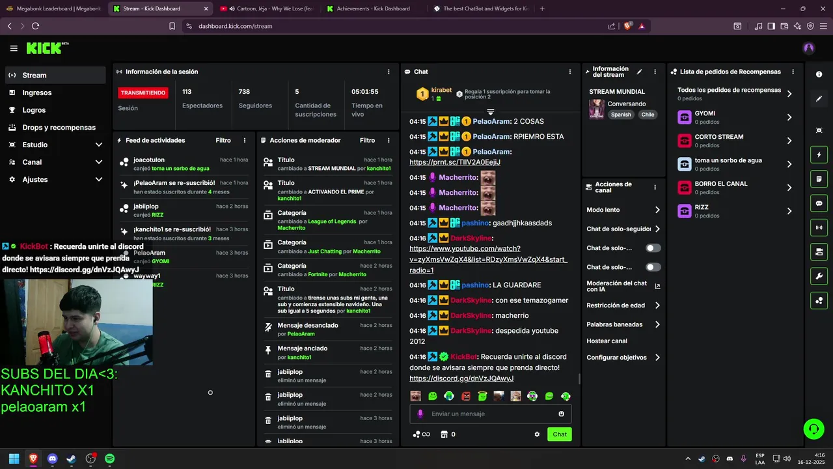Go to Logros page
The image size is (833, 469).
click(x=55, y=110)
